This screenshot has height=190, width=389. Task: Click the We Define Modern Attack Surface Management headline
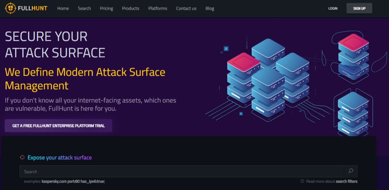(x=85, y=79)
